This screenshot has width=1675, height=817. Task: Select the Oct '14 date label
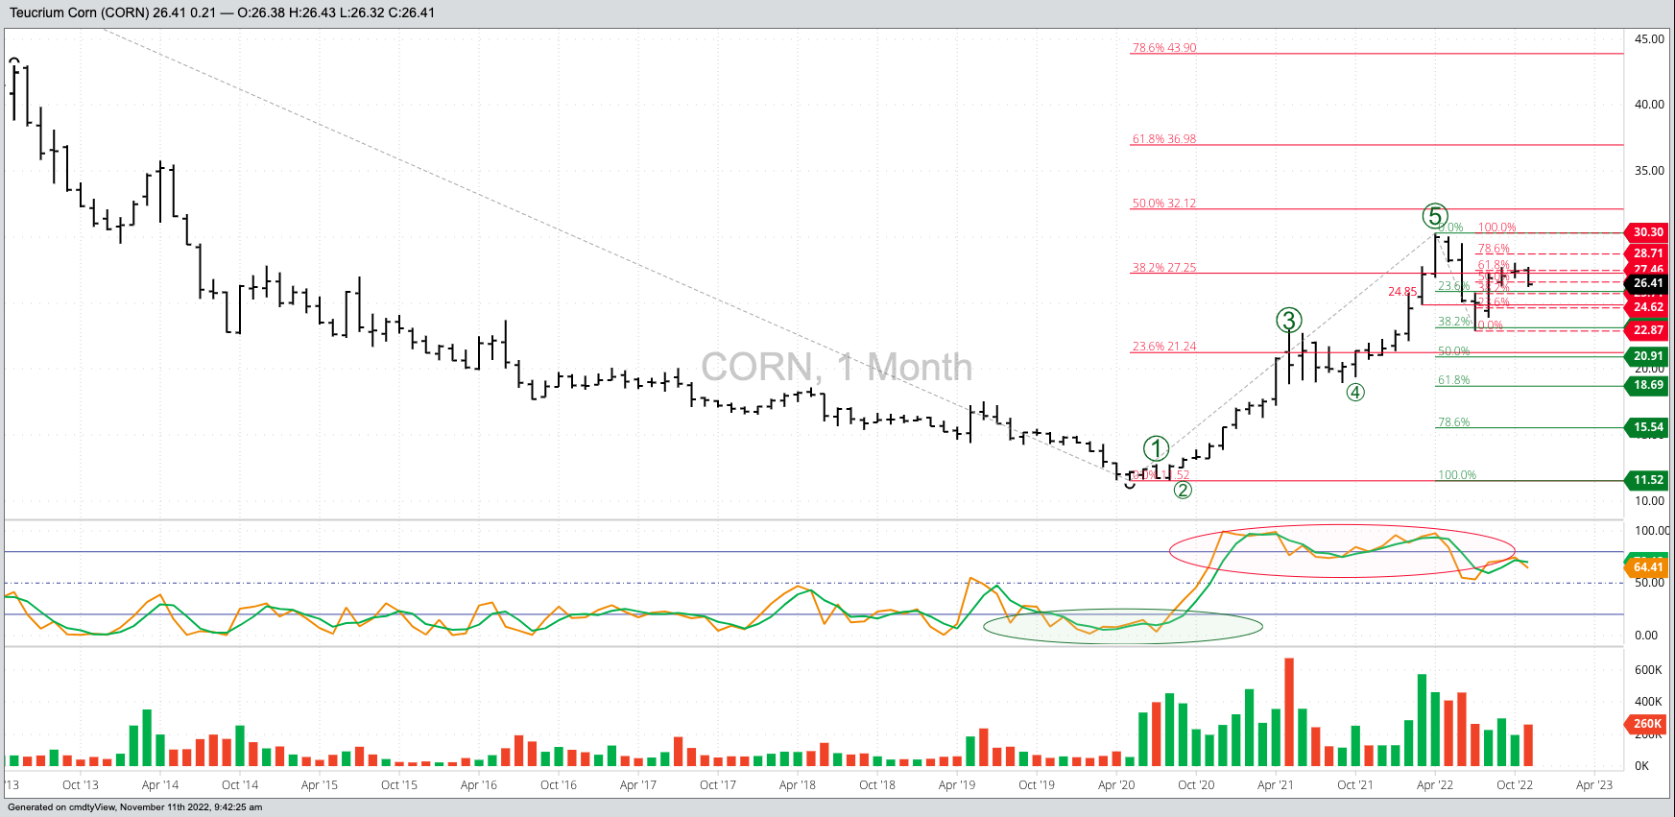pyautogui.click(x=240, y=785)
